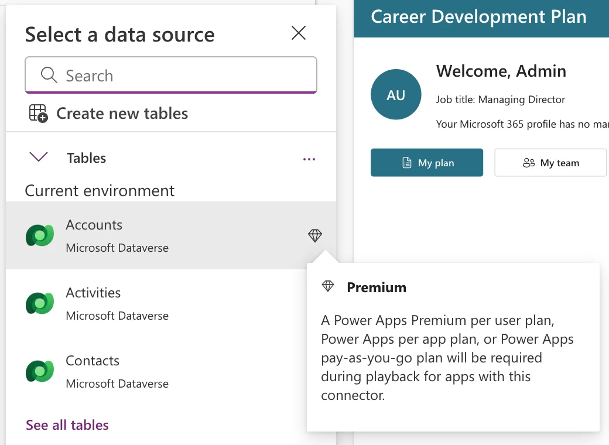Screen dimensions: 609x445
Task: Open Create new tables option
Action: click(x=109, y=114)
